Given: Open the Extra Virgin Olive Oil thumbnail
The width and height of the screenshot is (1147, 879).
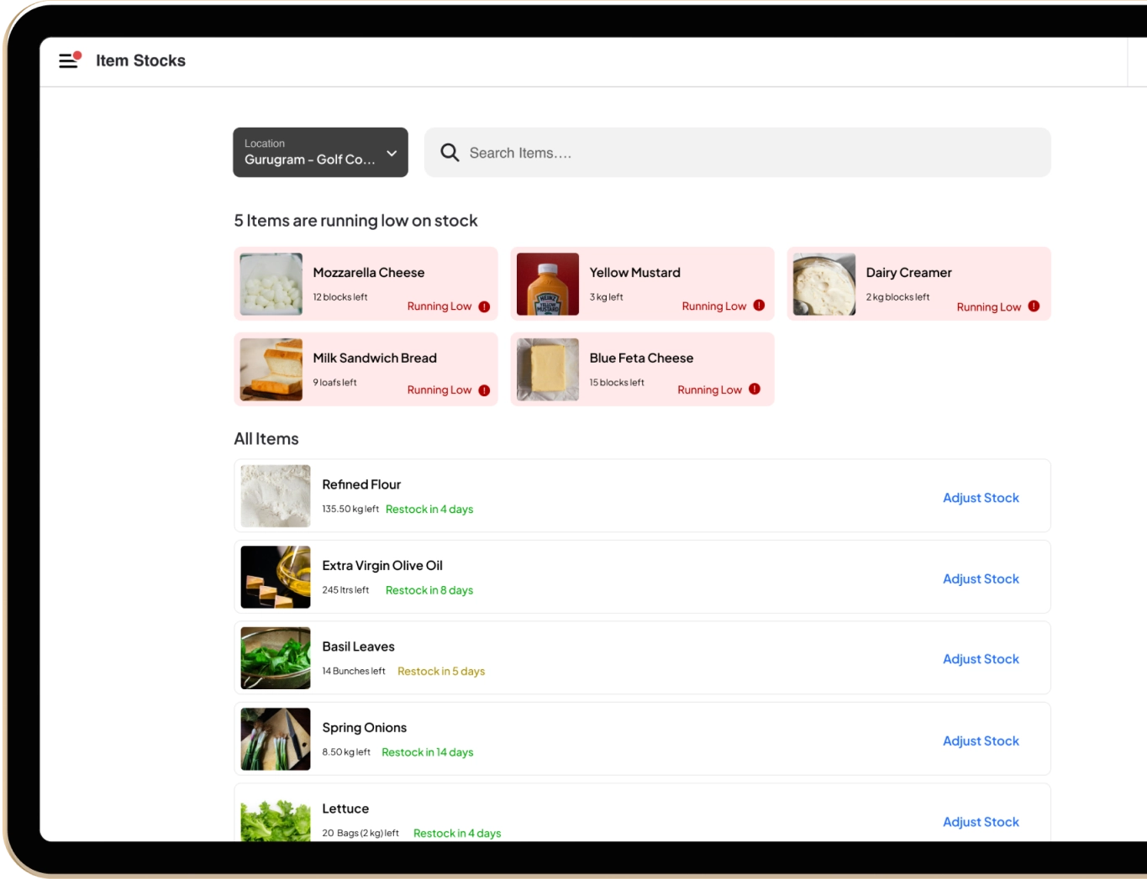Looking at the screenshot, I should coord(276,578).
